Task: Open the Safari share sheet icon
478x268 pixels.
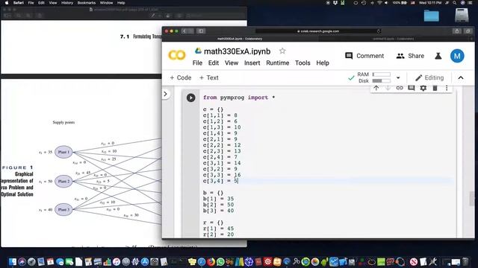Action: click(456, 31)
